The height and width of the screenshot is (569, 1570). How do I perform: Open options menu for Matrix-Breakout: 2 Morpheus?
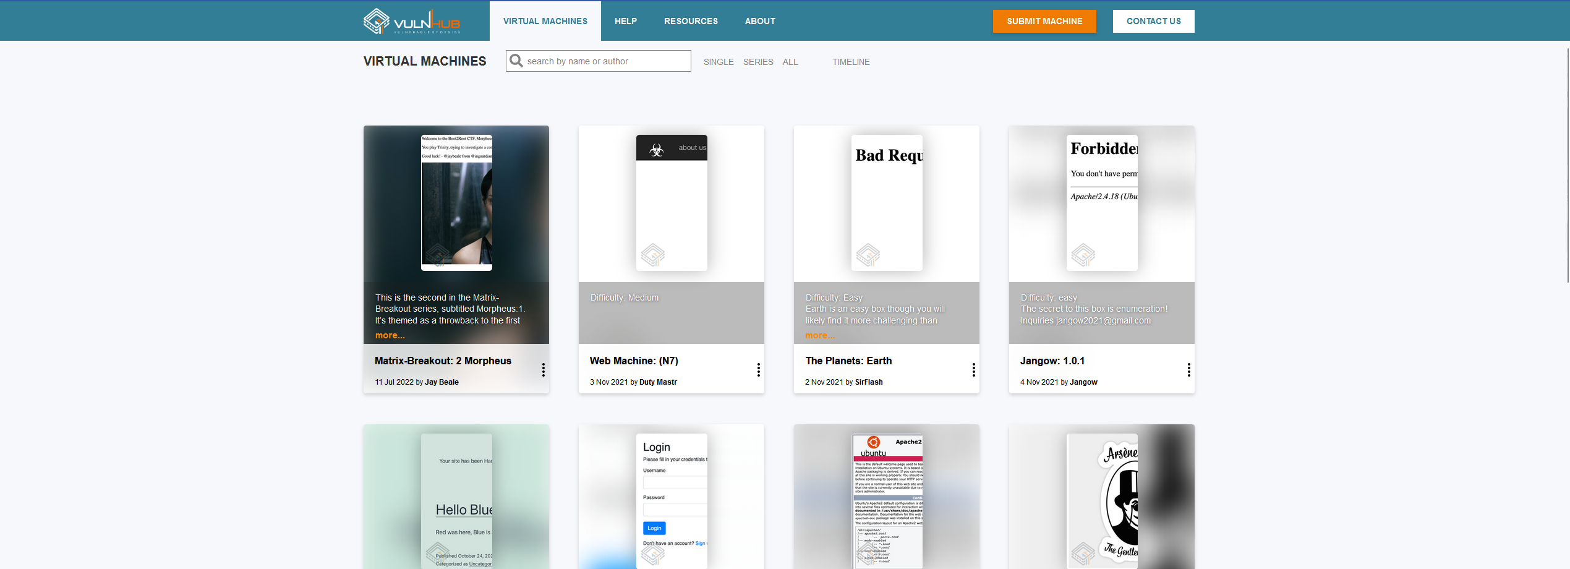544,370
